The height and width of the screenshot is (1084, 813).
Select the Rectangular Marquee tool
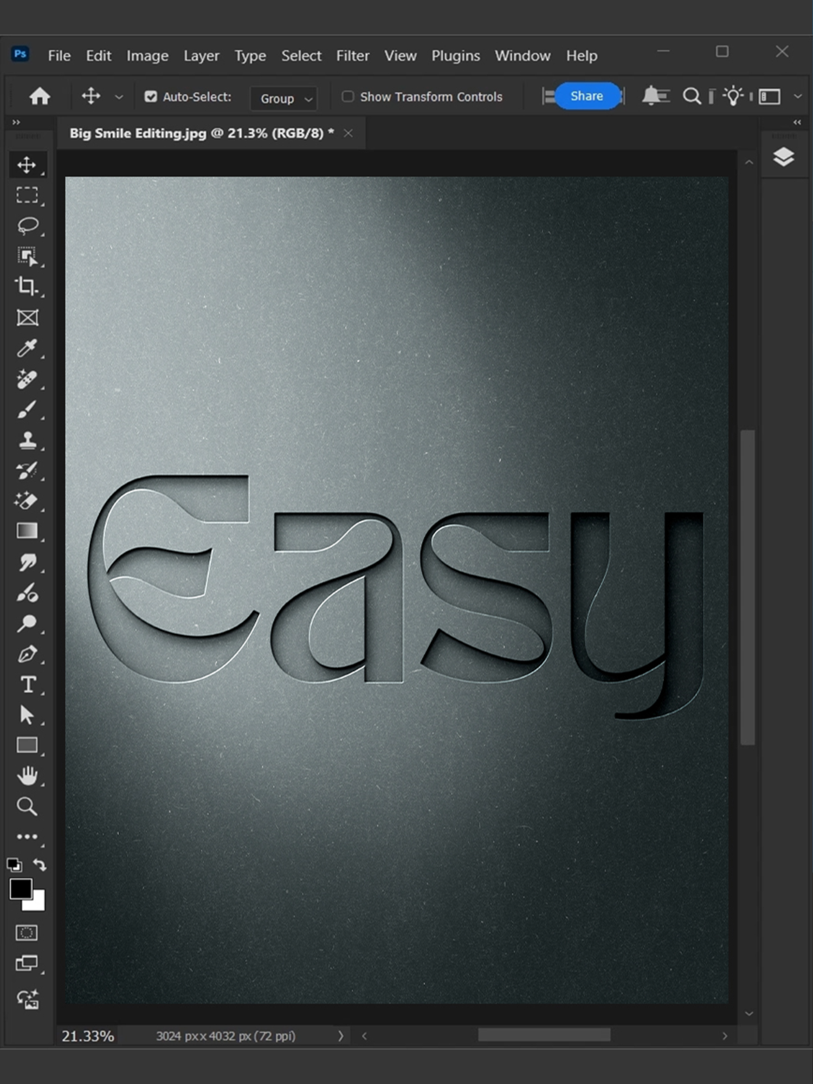pos(27,195)
